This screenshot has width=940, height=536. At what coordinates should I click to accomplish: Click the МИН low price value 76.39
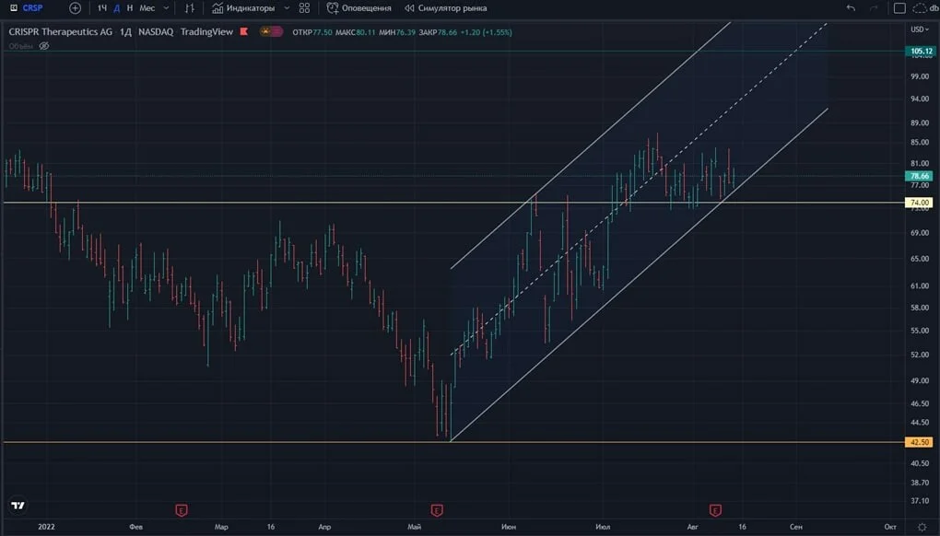[405, 32]
